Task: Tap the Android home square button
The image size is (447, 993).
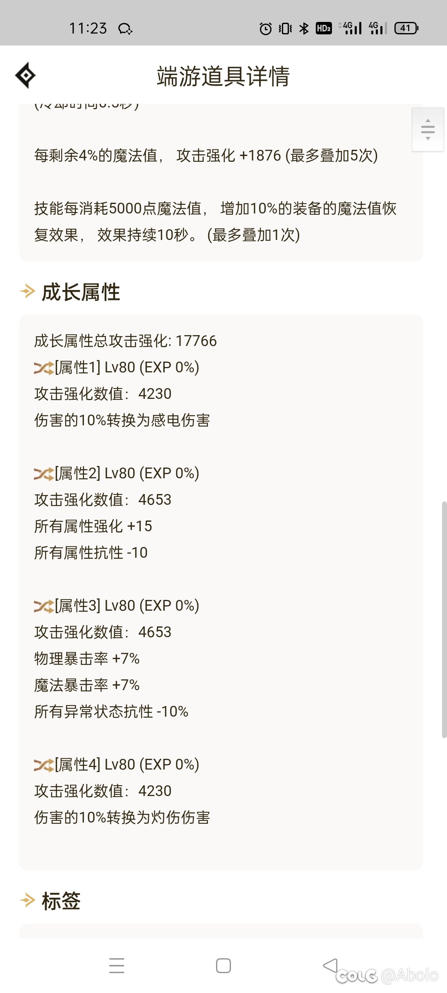Action: pos(223,966)
